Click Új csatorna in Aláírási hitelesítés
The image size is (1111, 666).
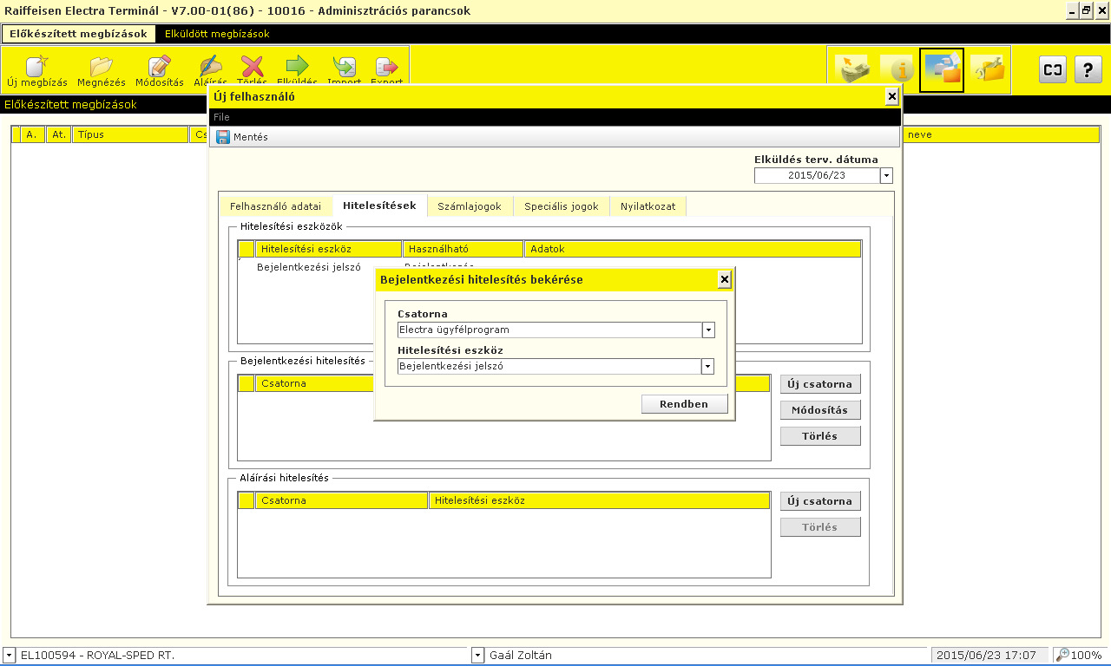tap(820, 501)
